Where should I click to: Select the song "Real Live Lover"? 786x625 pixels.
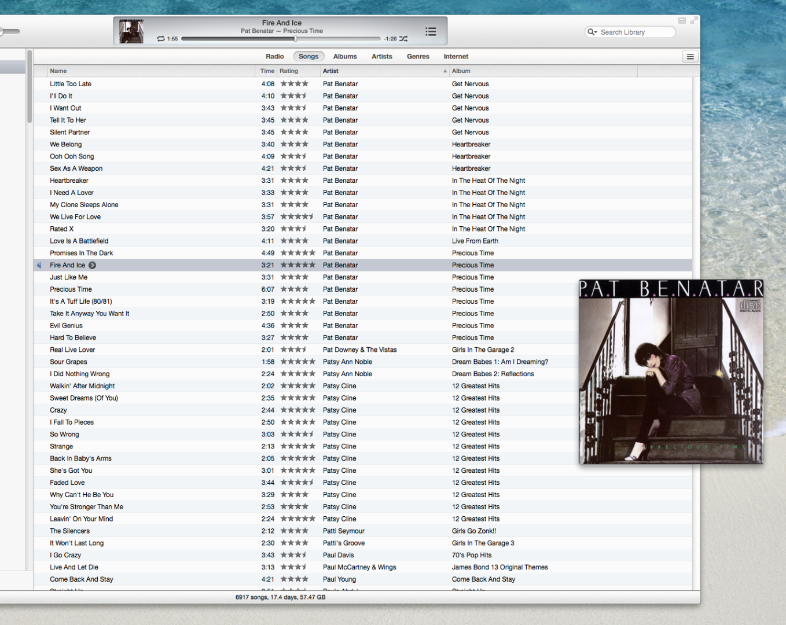(72, 350)
